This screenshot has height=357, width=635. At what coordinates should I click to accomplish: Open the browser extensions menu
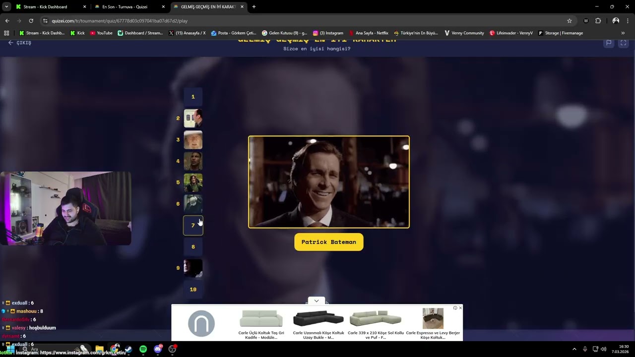(x=598, y=21)
